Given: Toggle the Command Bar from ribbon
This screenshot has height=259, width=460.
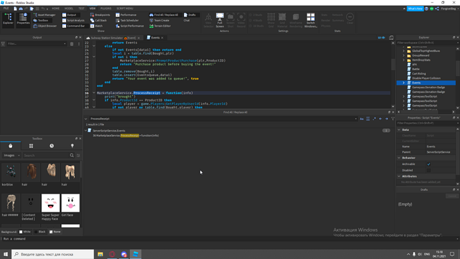Looking at the screenshot, I should coord(73,26).
